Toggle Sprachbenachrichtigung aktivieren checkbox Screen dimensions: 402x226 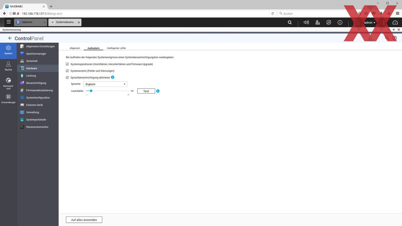[67, 77]
